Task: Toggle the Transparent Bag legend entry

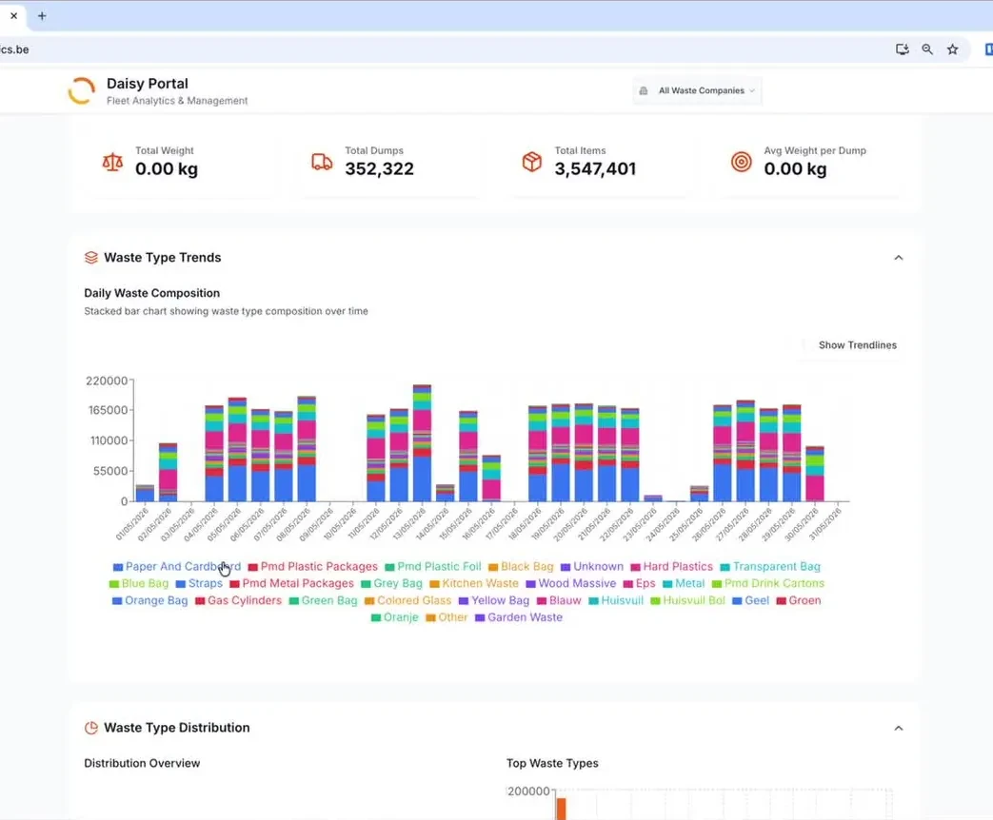Action: (770, 566)
